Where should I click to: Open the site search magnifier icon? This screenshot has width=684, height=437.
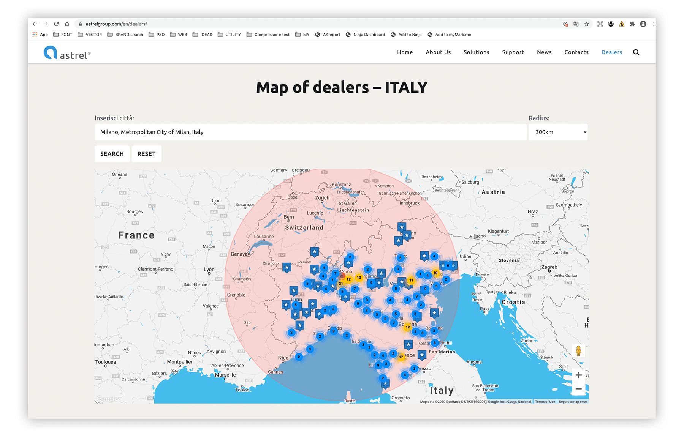coord(636,52)
